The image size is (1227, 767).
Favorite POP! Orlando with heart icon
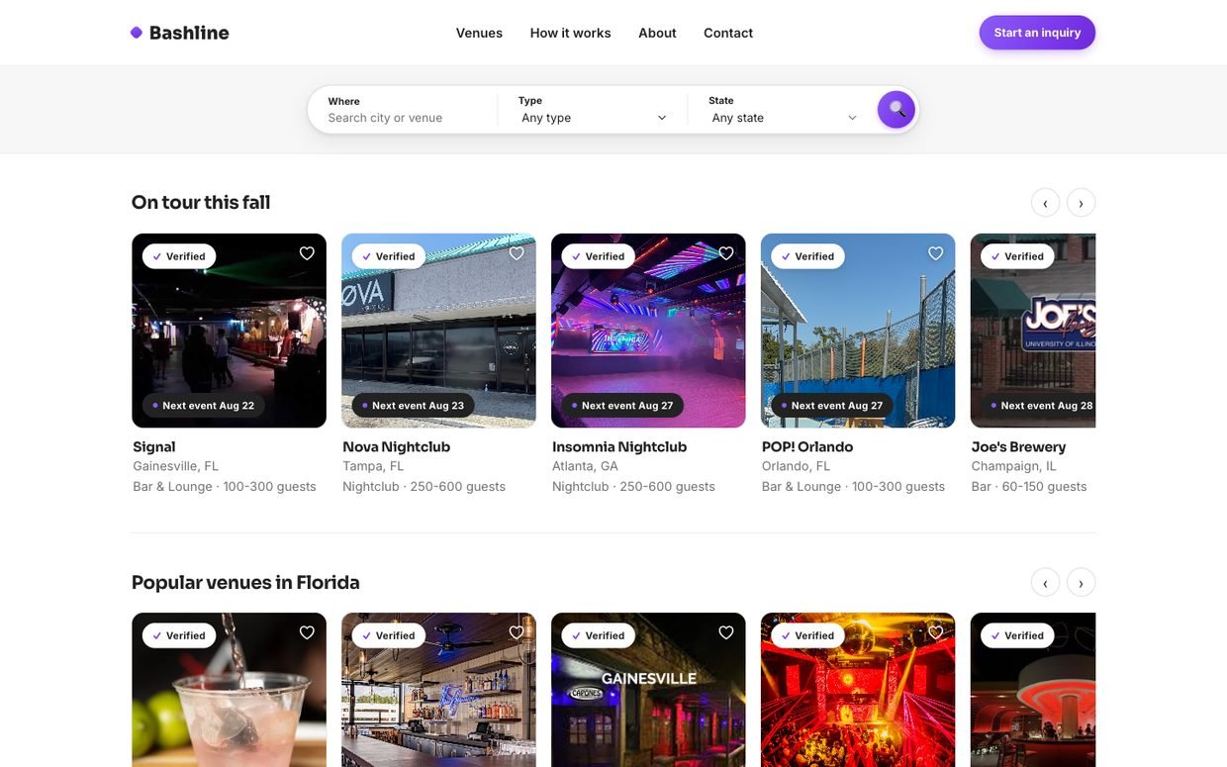[x=936, y=253]
